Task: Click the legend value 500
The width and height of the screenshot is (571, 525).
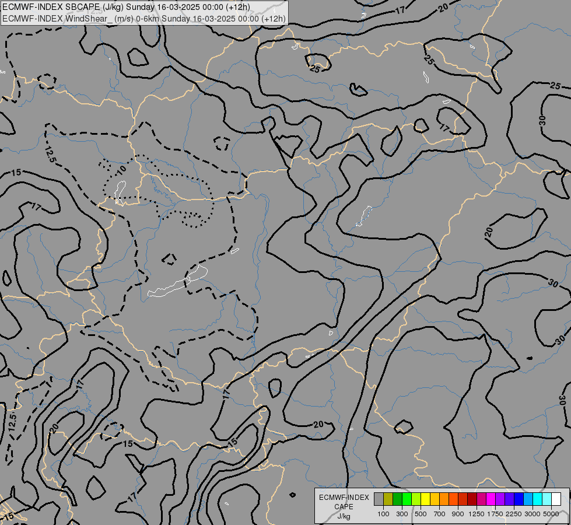Action: [421, 514]
